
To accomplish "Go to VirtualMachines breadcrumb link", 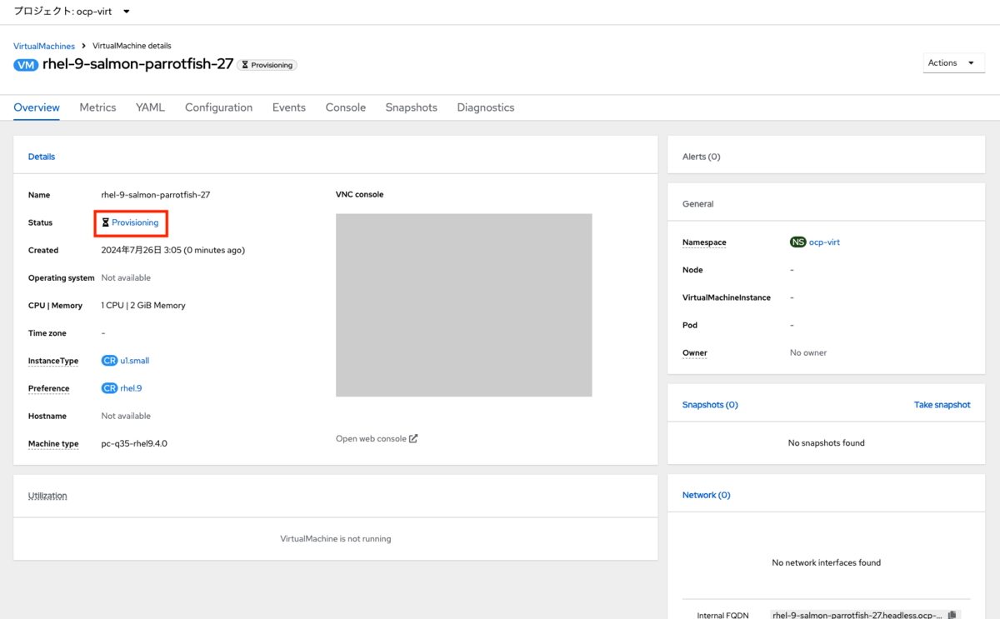I will [x=44, y=46].
